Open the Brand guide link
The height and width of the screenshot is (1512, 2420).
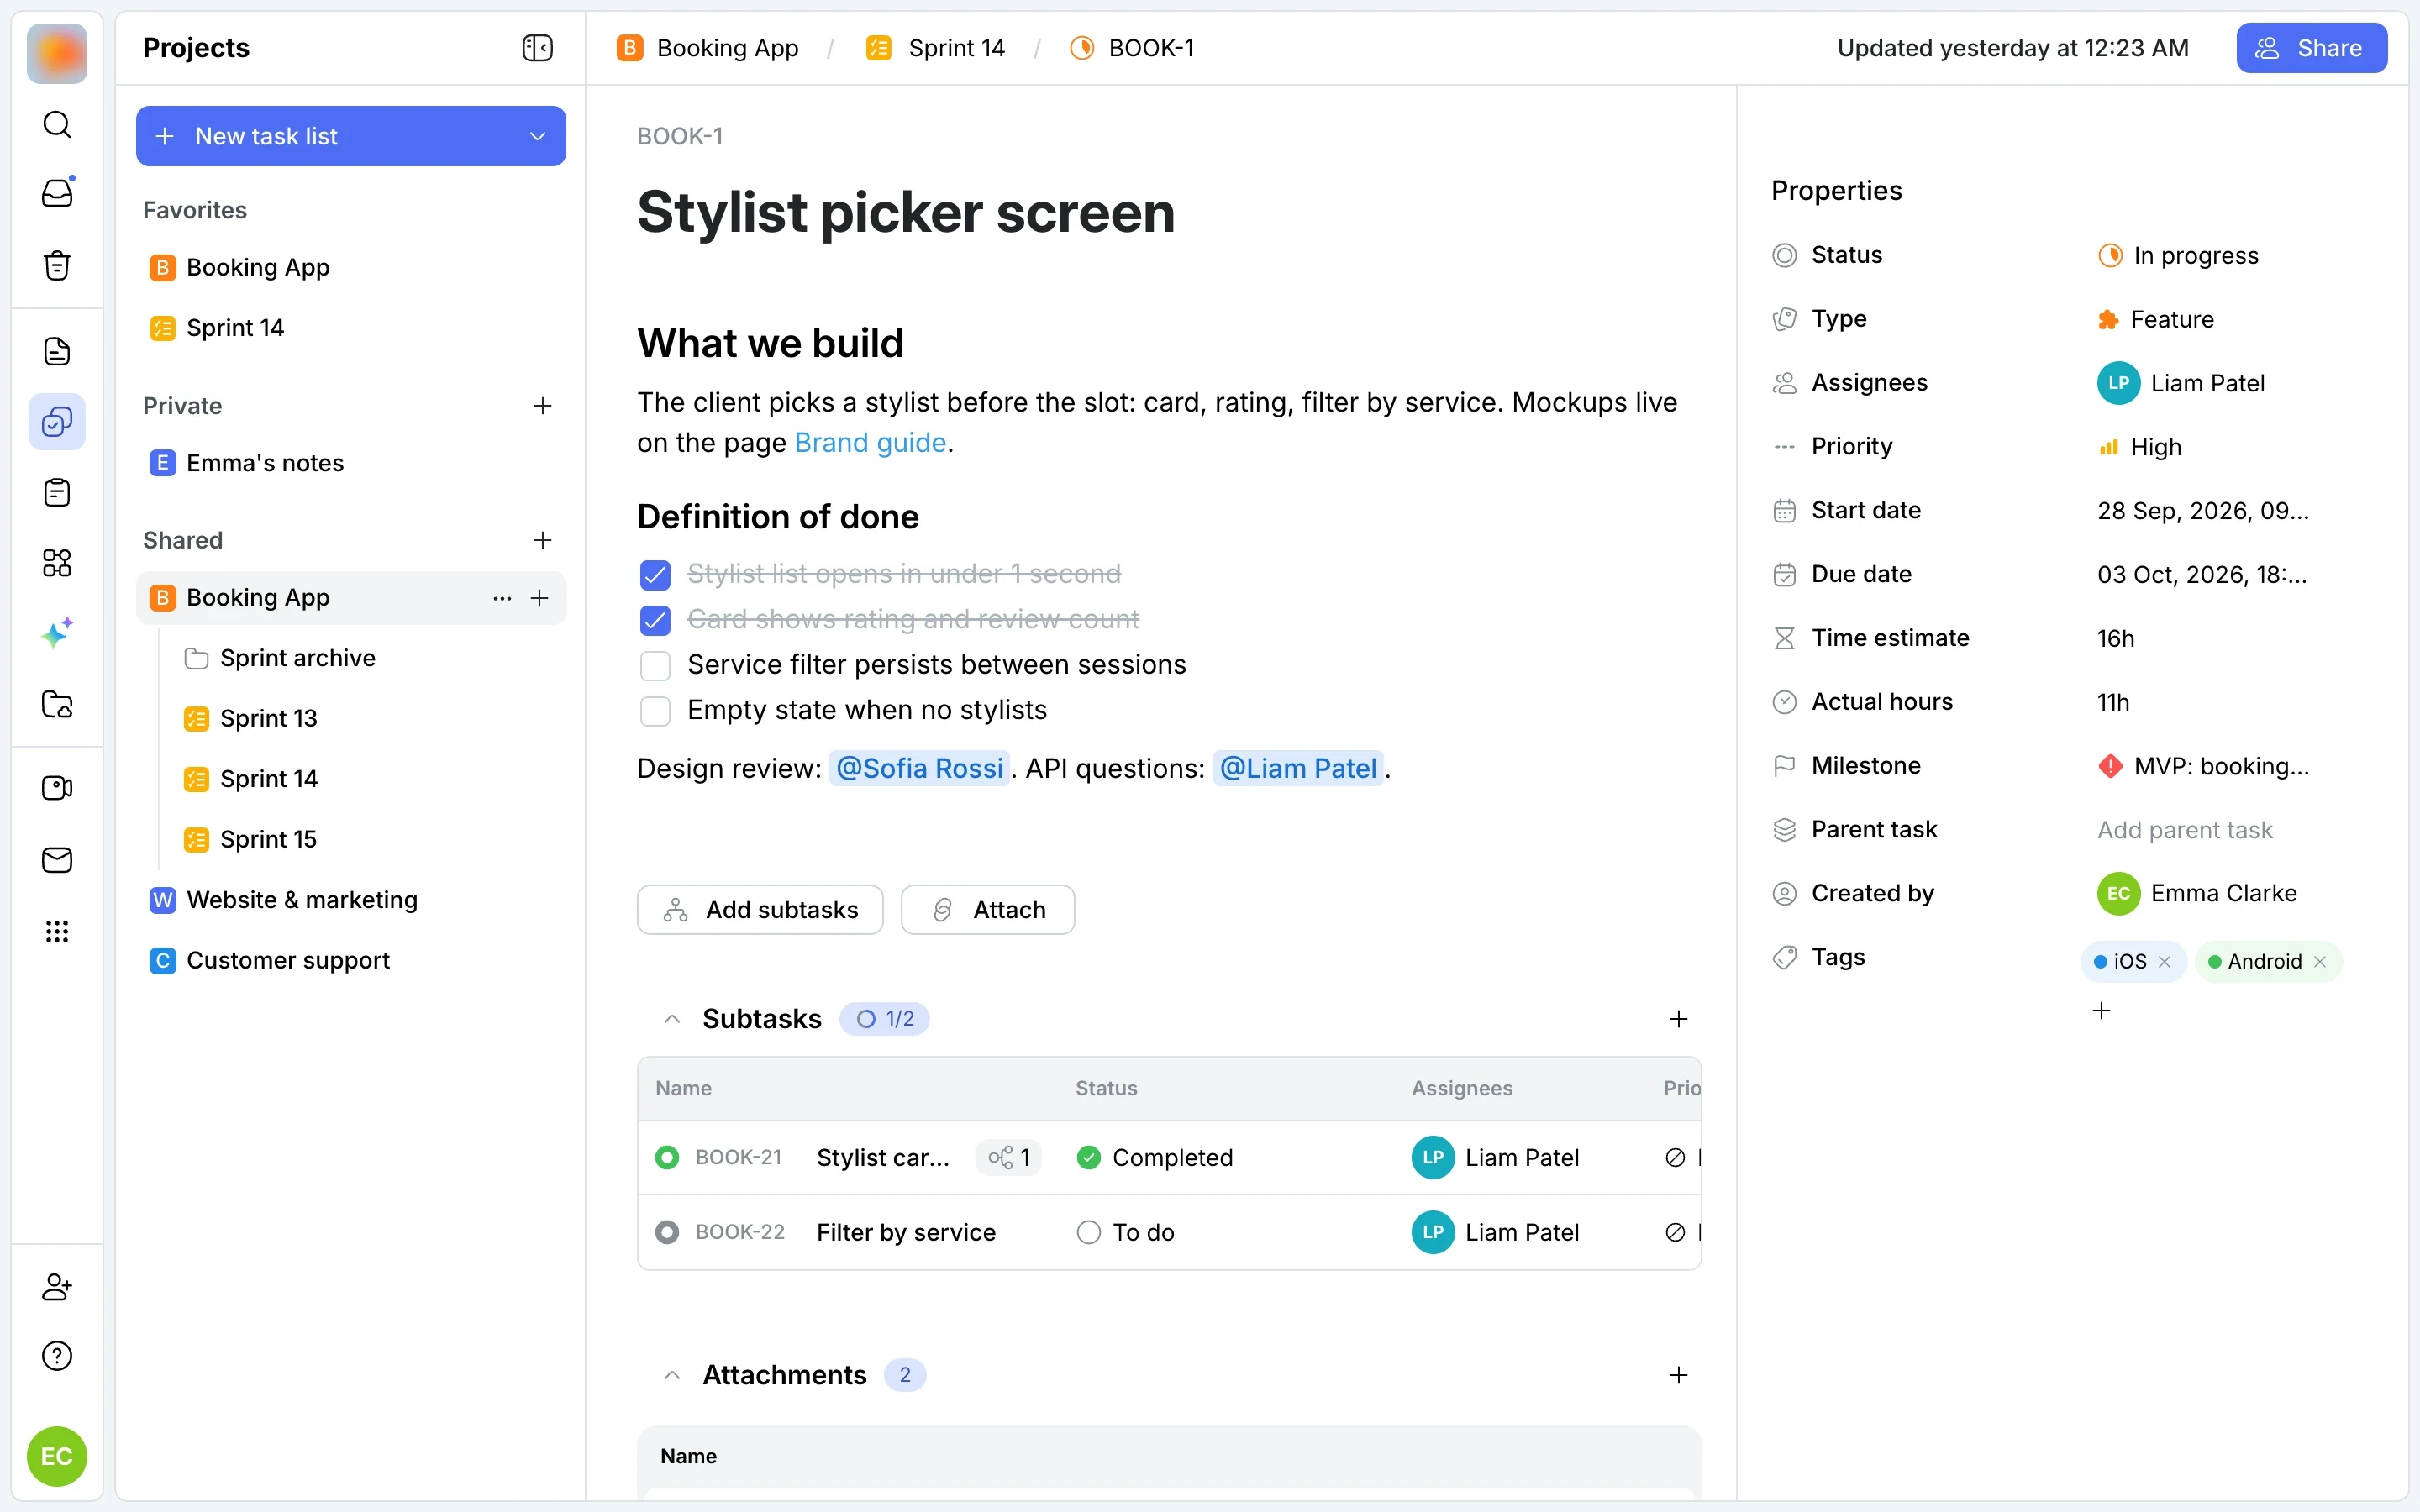870,443
